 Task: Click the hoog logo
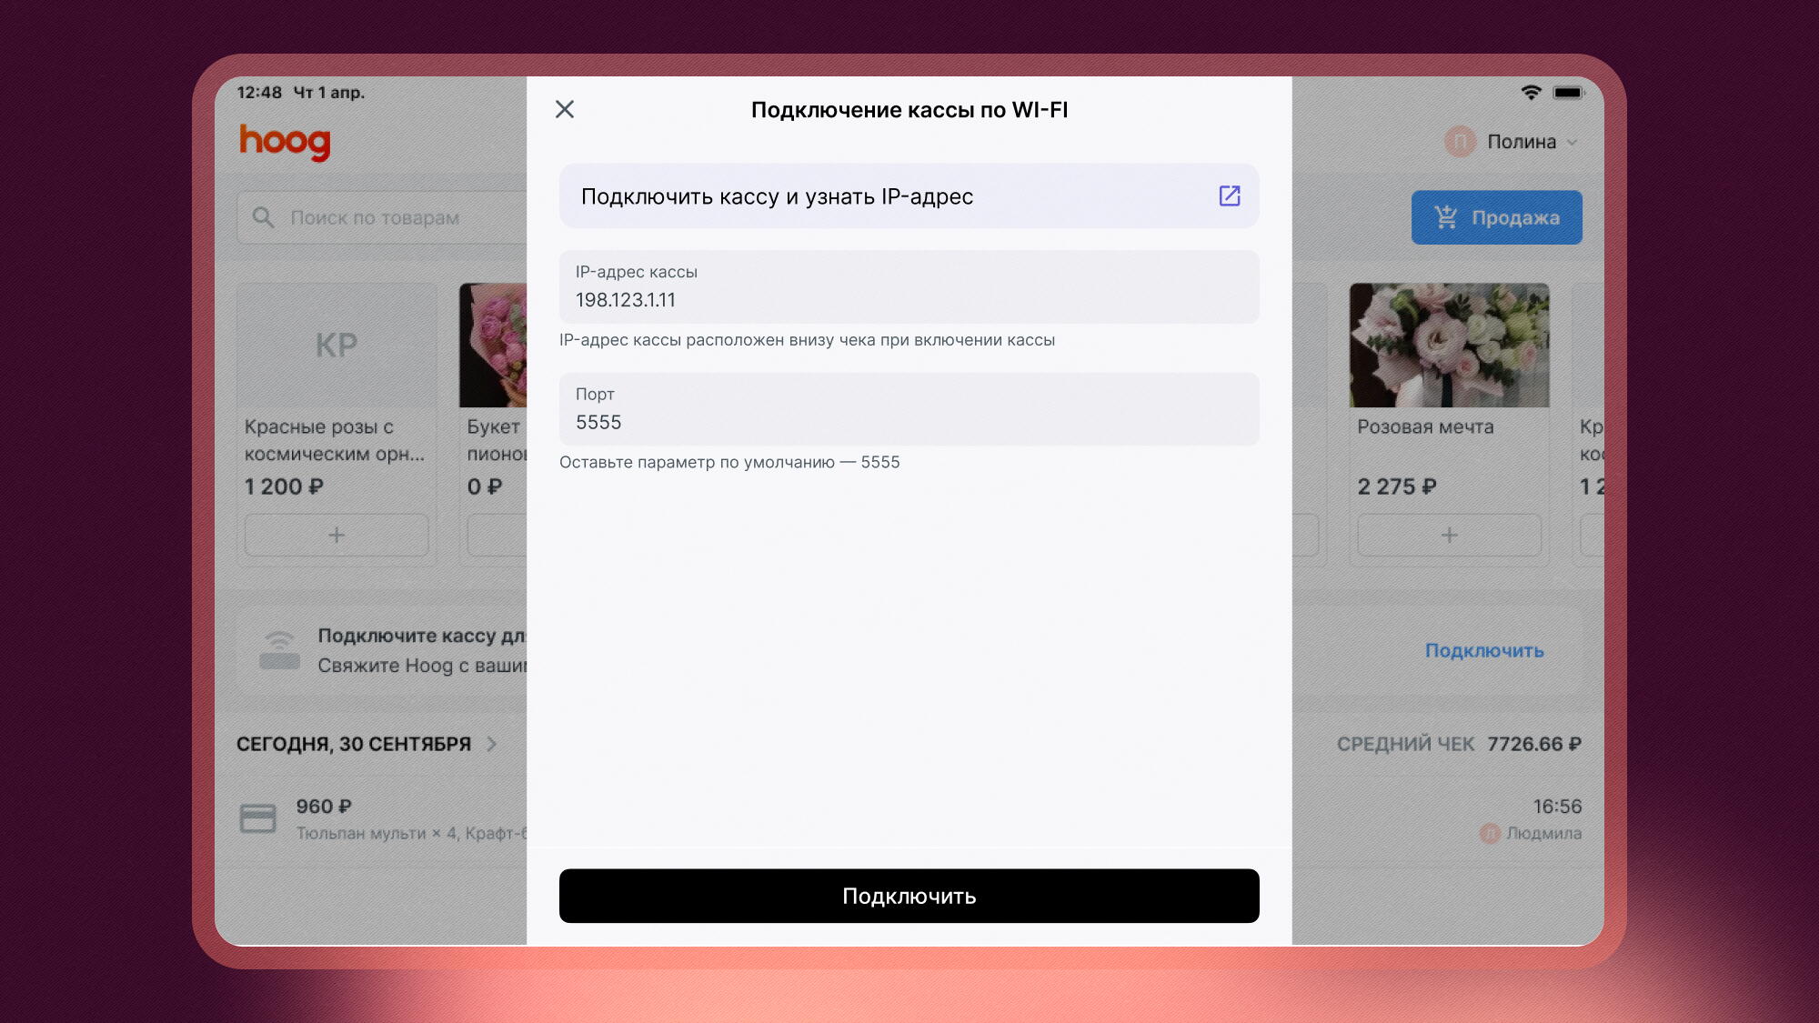(x=285, y=142)
